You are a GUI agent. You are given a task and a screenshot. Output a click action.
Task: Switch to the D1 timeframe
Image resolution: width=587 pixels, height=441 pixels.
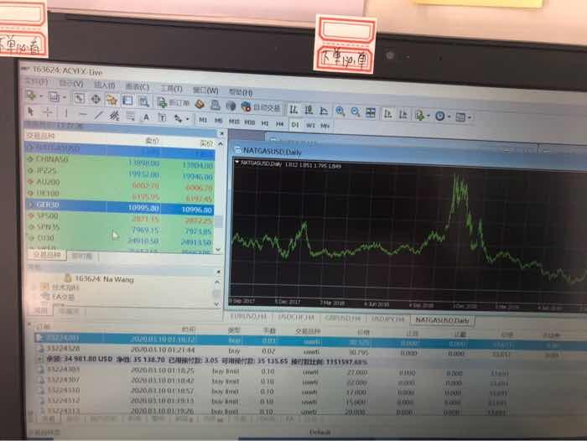point(295,124)
